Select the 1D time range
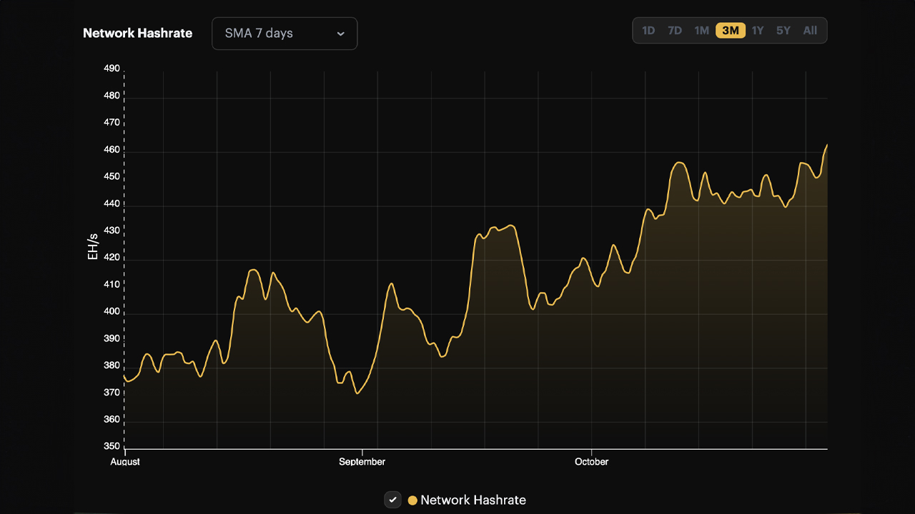 [648, 30]
